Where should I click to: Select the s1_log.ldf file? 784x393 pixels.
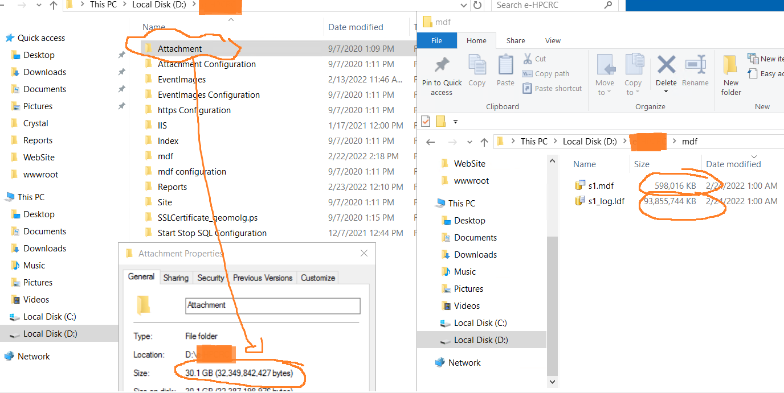(x=606, y=201)
